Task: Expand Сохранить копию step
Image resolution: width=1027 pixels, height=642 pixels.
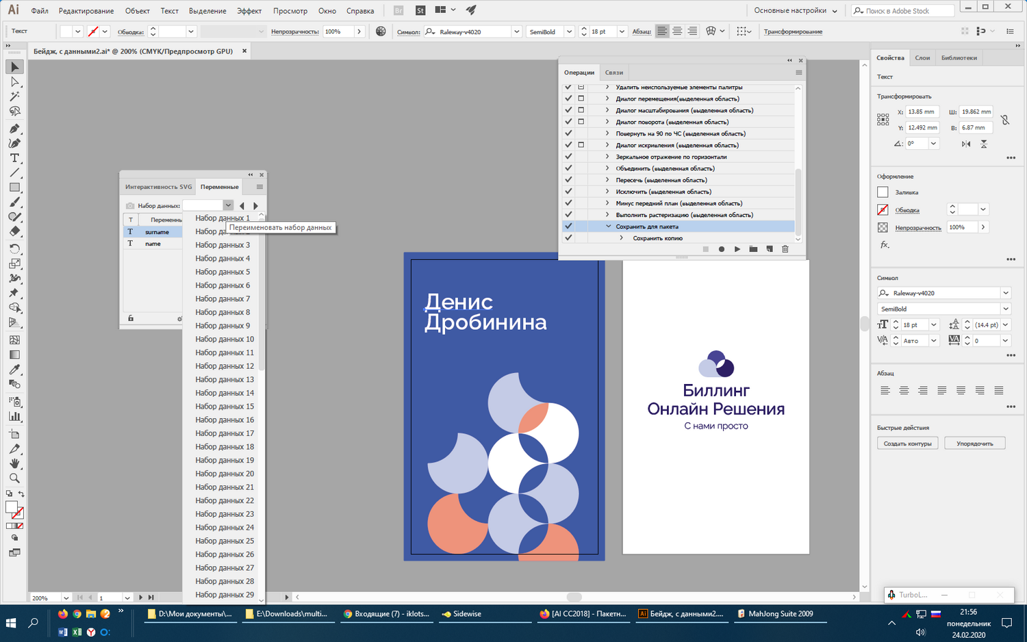Action: point(622,238)
